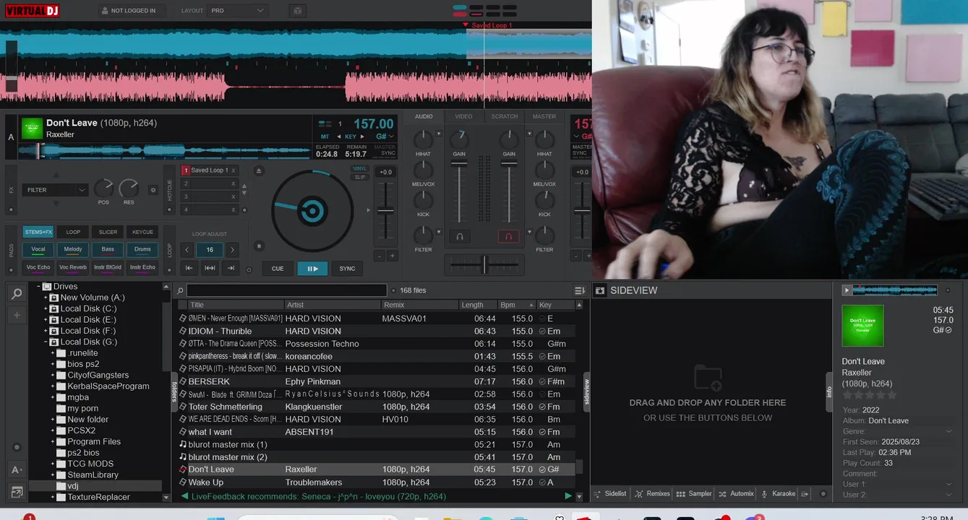
Task: Click the crossfader slider
Action: [484, 264]
